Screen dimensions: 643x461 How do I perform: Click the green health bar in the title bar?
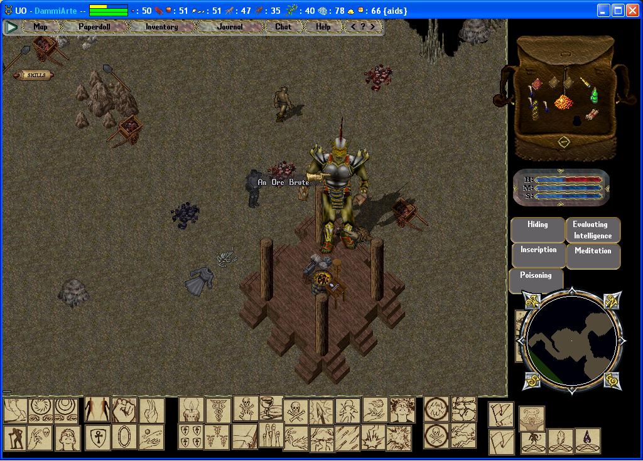point(109,13)
